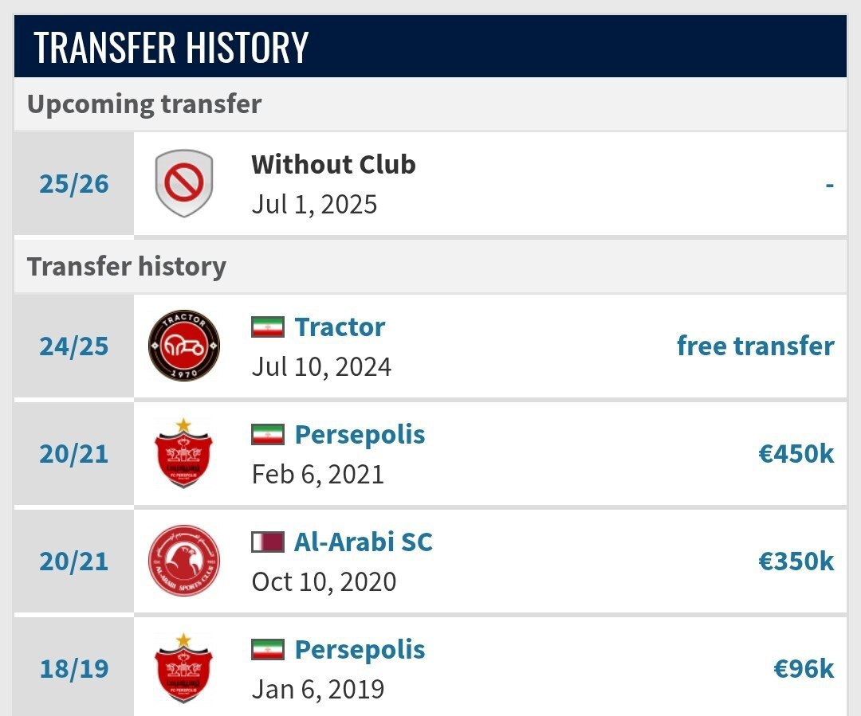Open the Al-Arabi SC club link
The width and height of the screenshot is (861, 716).
pyautogui.click(x=364, y=541)
